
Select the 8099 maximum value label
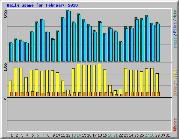click(x=5, y=14)
